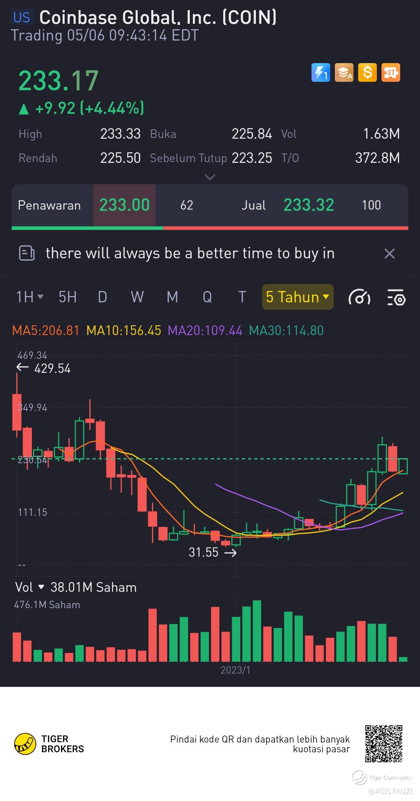Viewport: 420px width, 801px height.
Task: Open the note icon beside the quote banner
Action: click(x=27, y=253)
